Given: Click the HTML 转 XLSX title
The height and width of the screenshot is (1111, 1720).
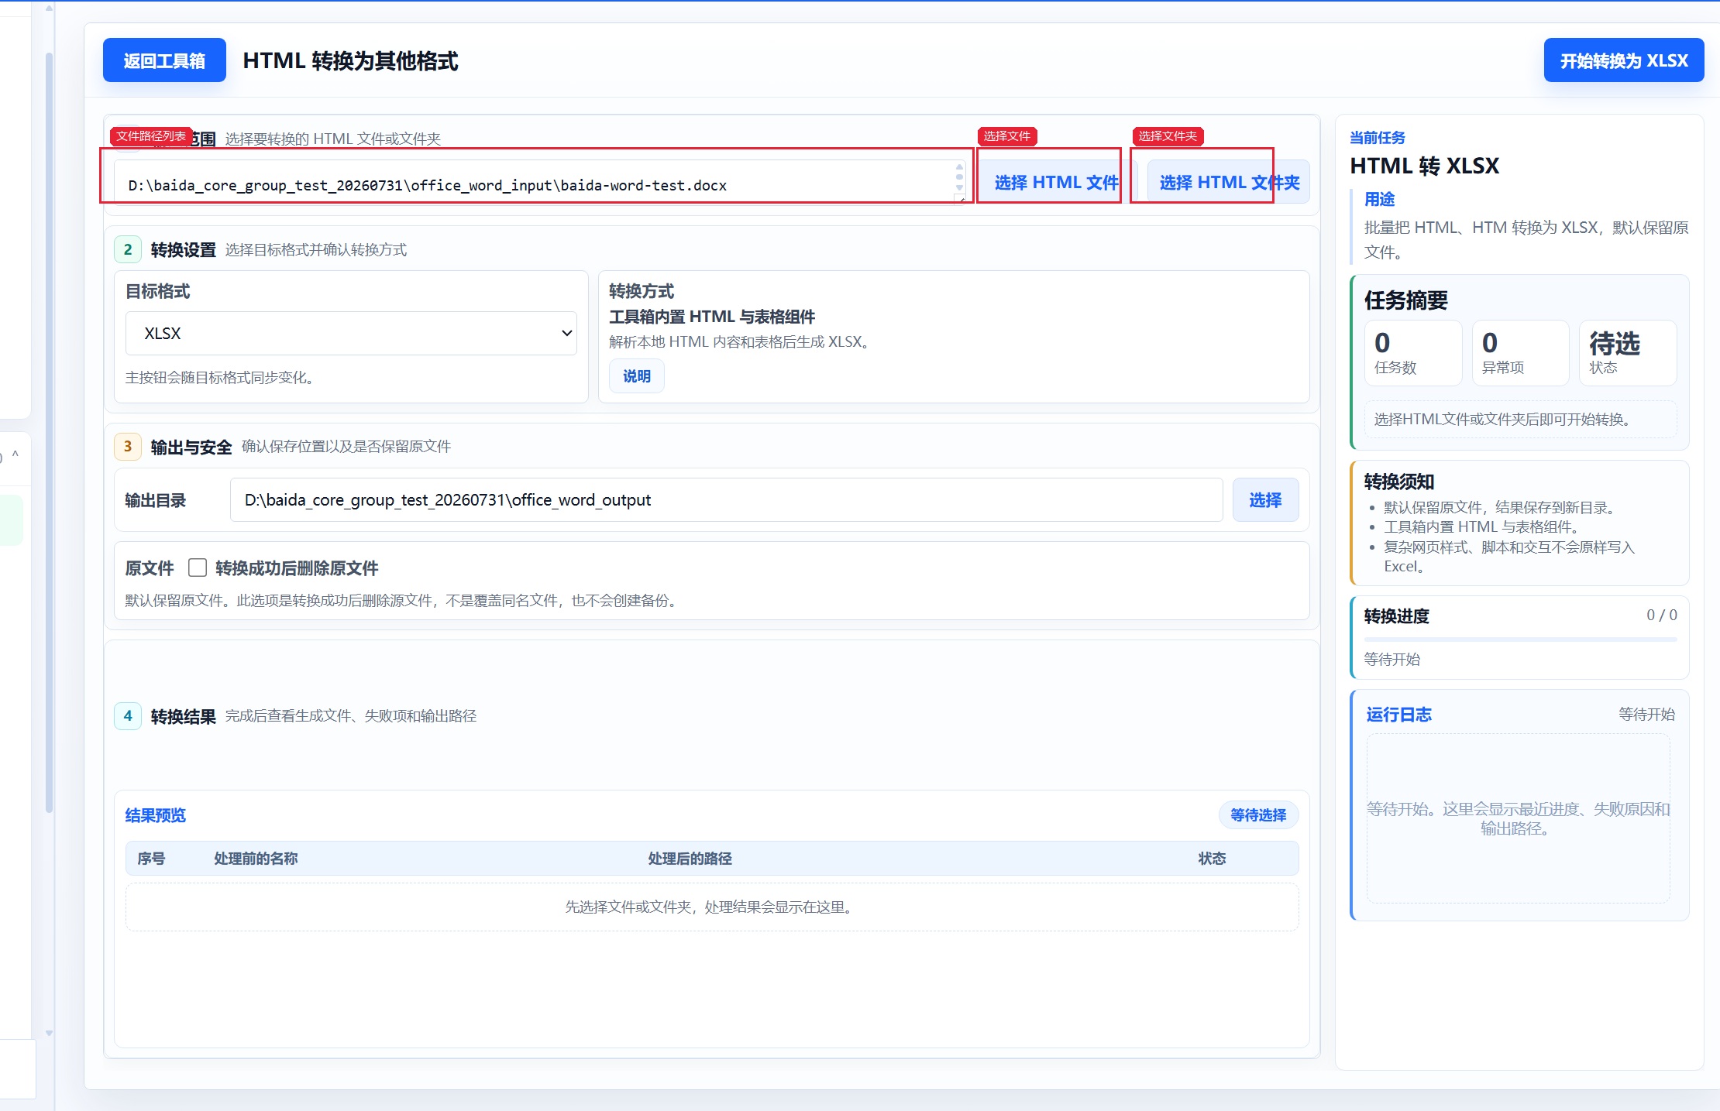Looking at the screenshot, I should pos(1425,166).
